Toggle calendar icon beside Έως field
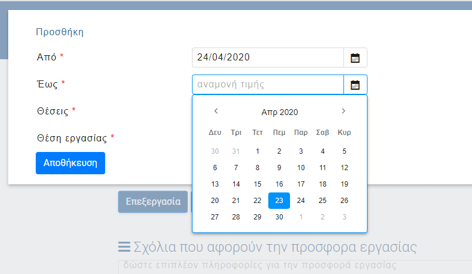This screenshot has height=274, width=472. [355, 84]
